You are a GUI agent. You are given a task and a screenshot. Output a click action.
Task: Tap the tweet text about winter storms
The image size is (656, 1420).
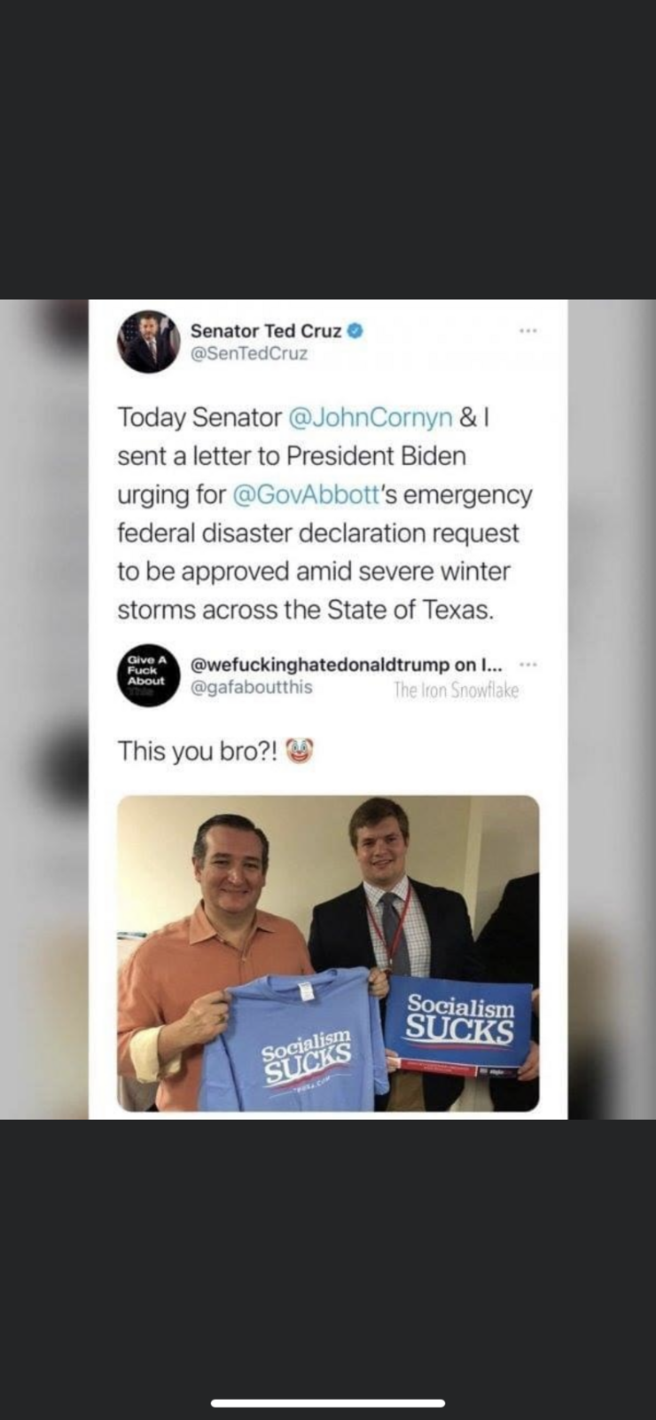click(x=324, y=513)
